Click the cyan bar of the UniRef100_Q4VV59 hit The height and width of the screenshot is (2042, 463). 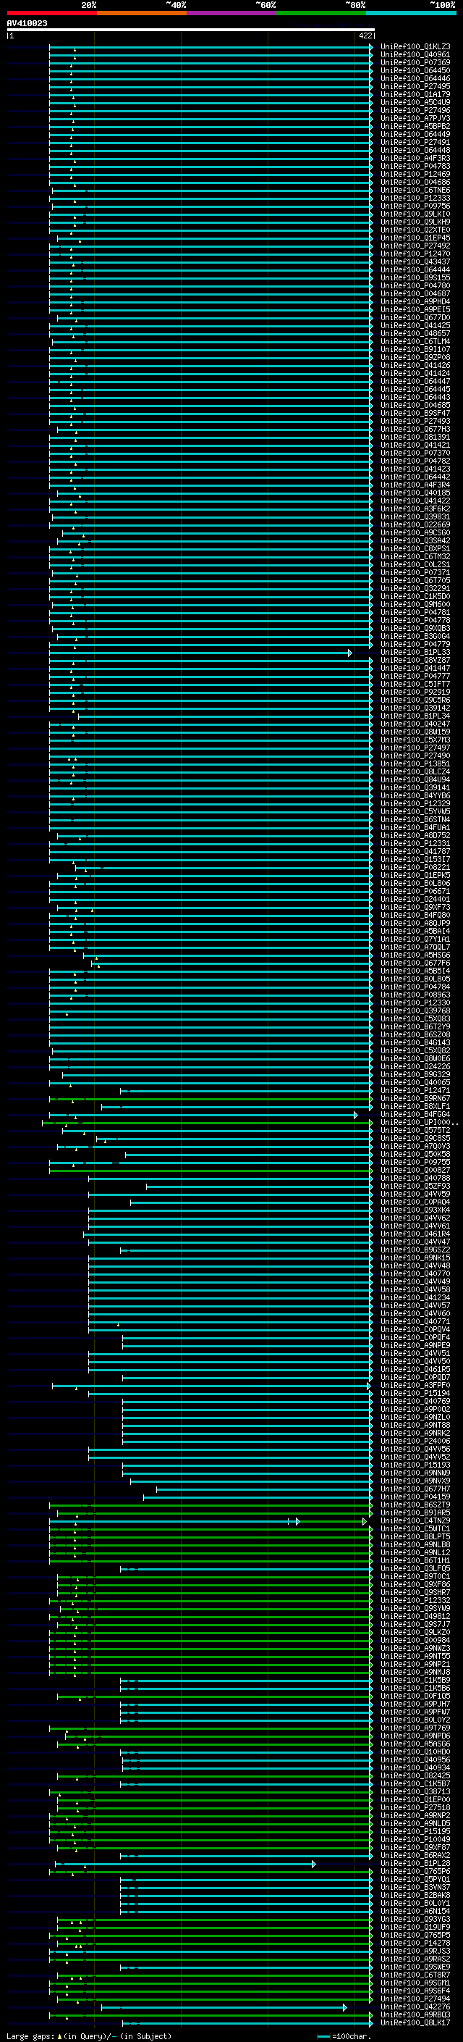click(x=229, y=1194)
